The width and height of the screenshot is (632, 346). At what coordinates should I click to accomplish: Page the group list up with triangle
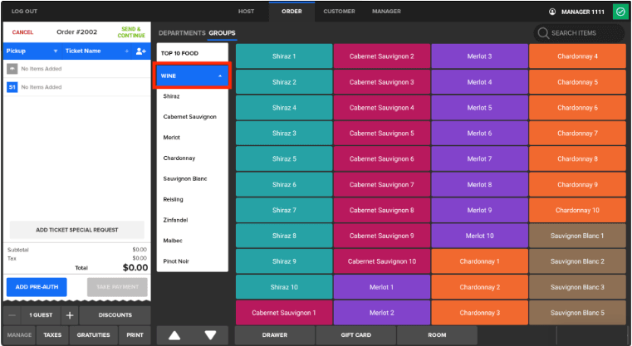174,335
